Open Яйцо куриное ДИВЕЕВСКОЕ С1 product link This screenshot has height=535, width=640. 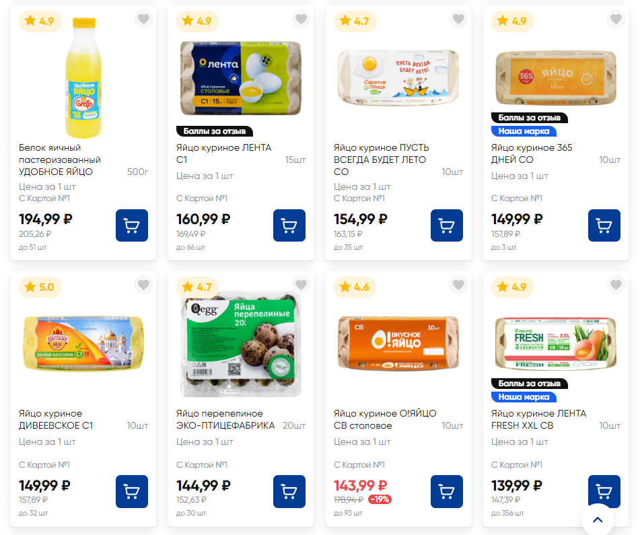click(56, 419)
